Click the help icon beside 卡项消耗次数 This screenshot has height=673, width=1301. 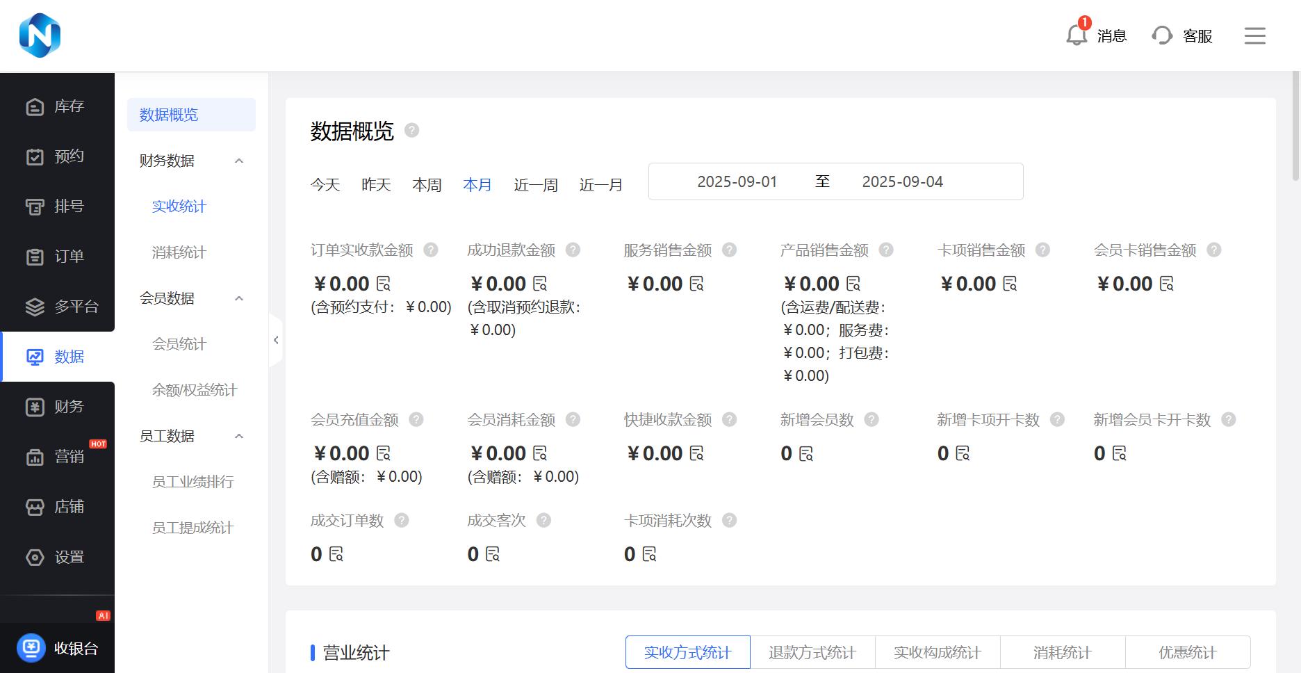coord(729,520)
